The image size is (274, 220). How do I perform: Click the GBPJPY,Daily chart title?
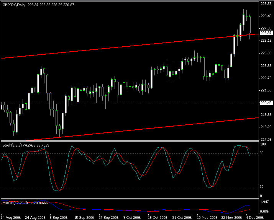14,5
